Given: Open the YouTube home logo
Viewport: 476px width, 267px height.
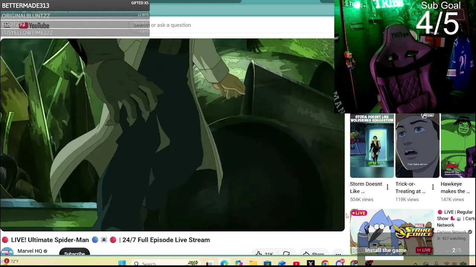Looking at the screenshot, I should tap(34, 25).
